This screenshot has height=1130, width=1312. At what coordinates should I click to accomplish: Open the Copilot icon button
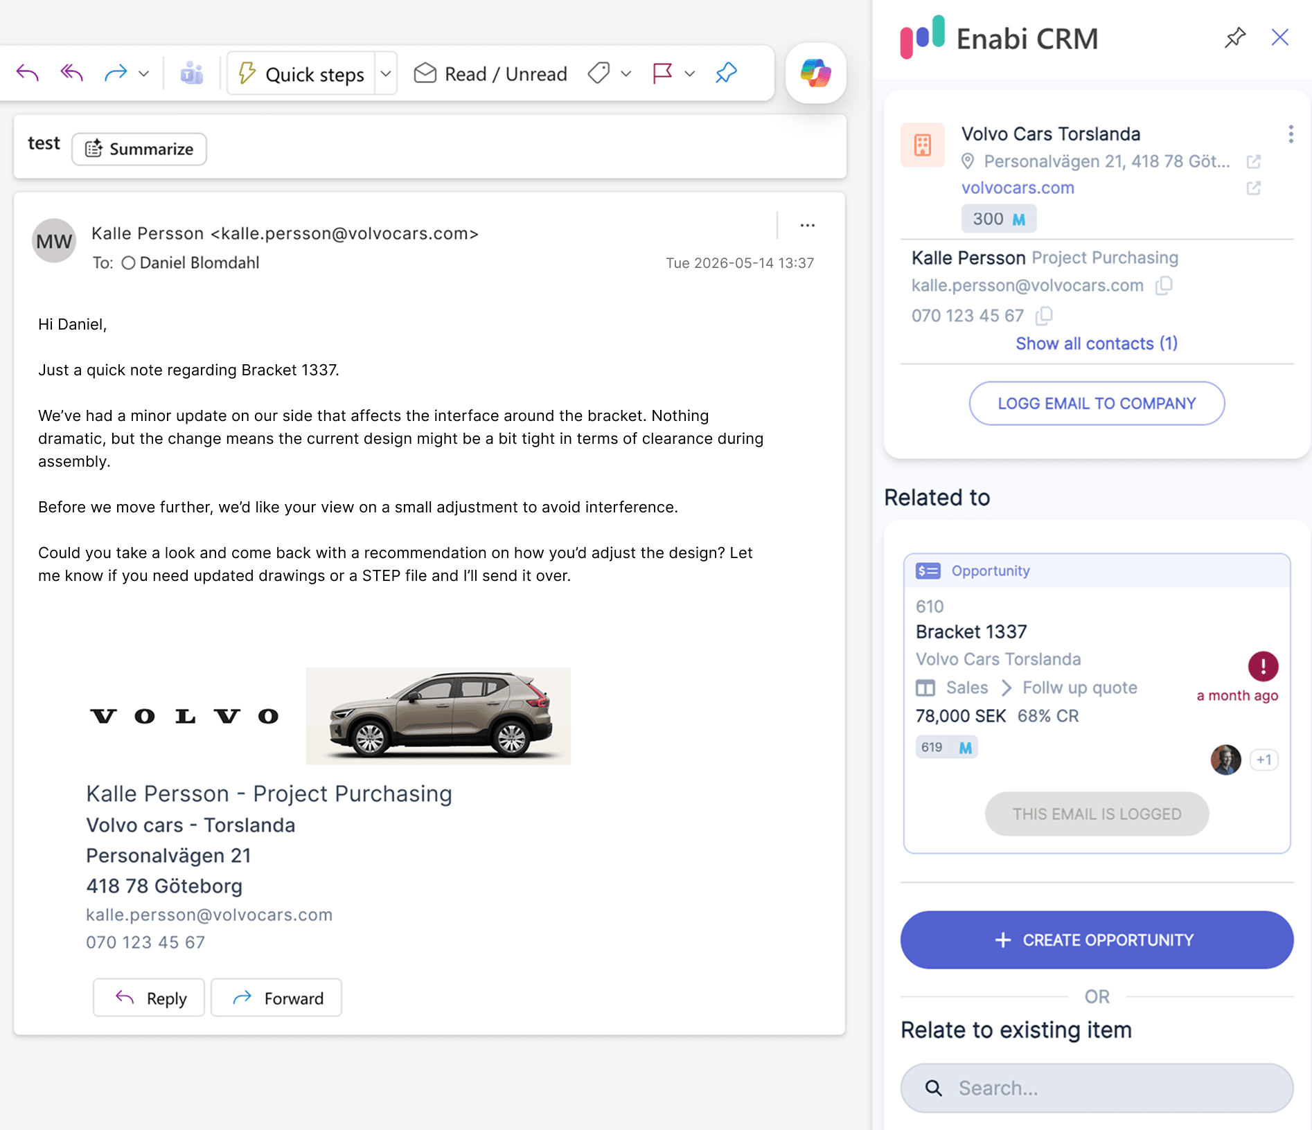[x=815, y=73]
